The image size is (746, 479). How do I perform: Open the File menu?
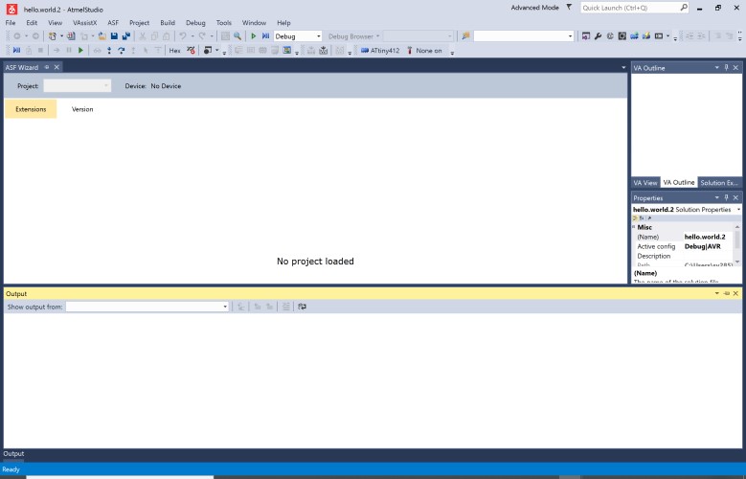11,22
